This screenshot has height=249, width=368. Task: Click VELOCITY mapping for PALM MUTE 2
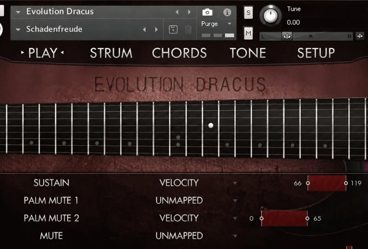[179, 218]
